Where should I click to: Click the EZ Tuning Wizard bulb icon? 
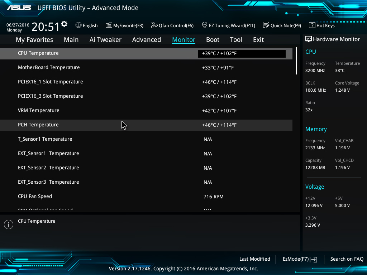(x=204, y=25)
